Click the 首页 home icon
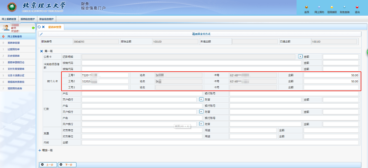The width and height of the screenshot is (368, 168). tap(307, 8)
